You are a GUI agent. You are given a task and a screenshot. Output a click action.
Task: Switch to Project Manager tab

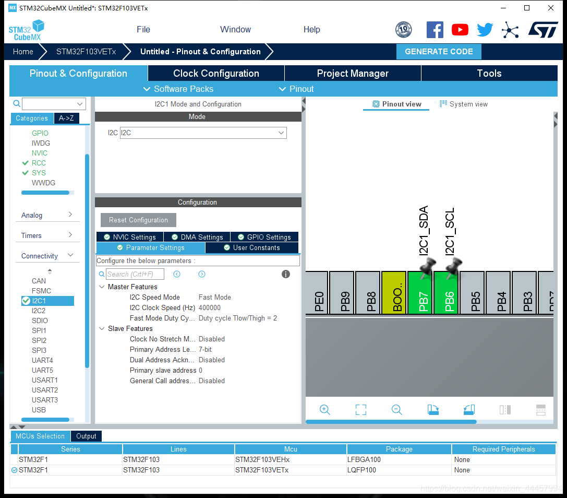(x=353, y=74)
